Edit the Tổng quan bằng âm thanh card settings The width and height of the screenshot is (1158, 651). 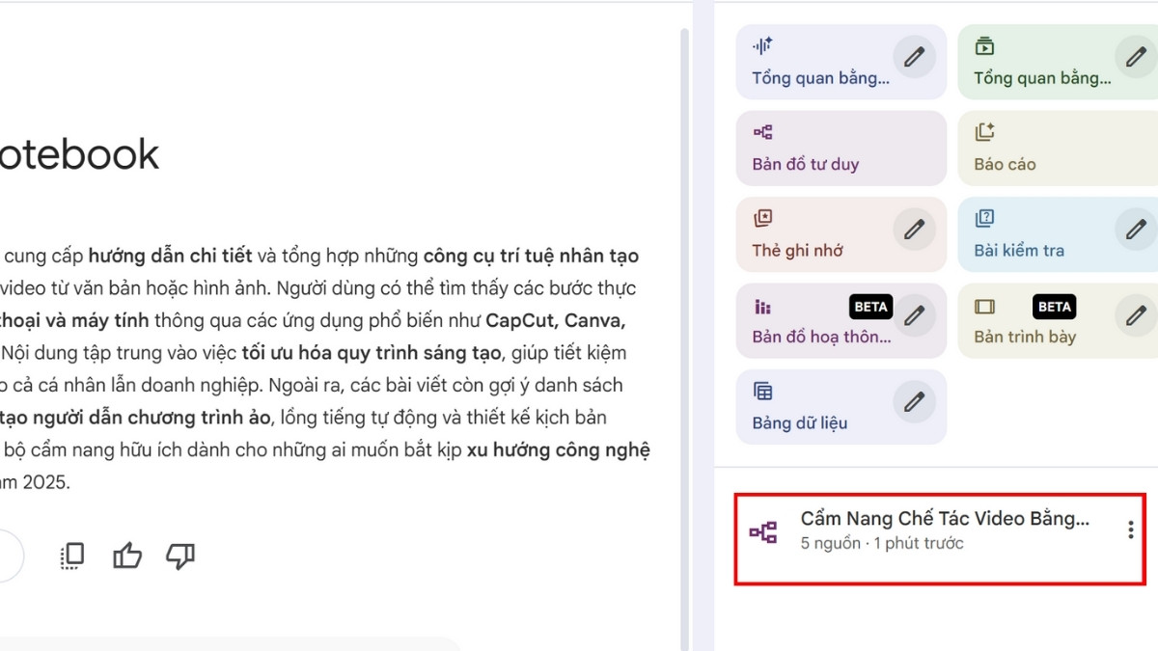914,58
